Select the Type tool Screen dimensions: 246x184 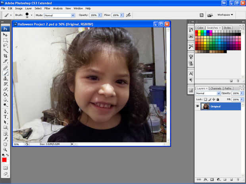[x=5, y=117]
